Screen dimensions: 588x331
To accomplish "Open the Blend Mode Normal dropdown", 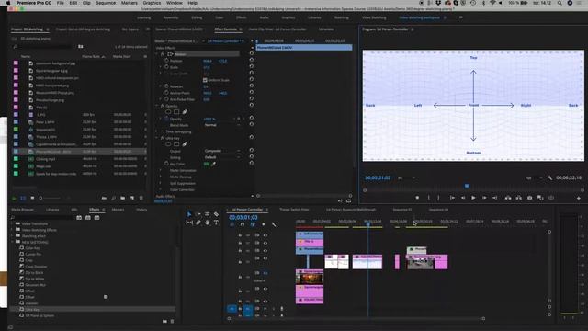I will [222, 125].
